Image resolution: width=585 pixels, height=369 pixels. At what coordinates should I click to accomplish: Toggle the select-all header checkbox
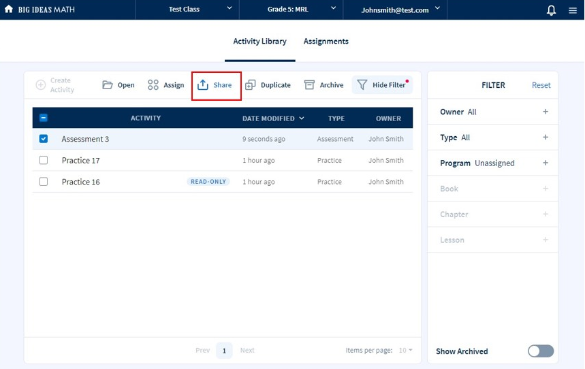tap(44, 118)
